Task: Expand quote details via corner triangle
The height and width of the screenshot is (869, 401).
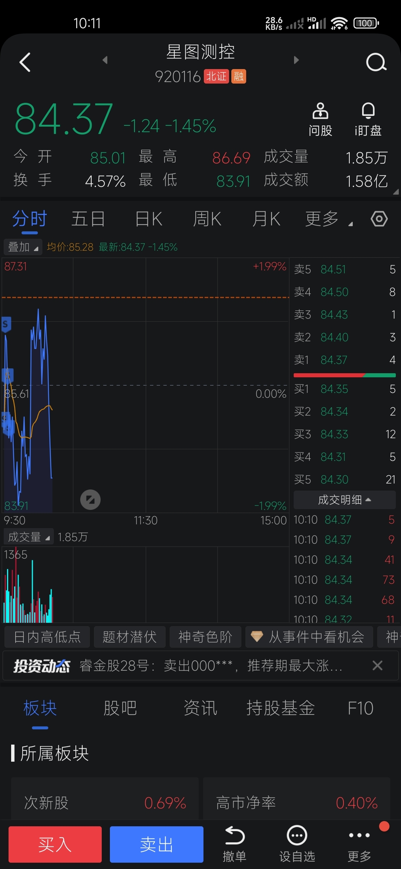Action: (x=396, y=192)
